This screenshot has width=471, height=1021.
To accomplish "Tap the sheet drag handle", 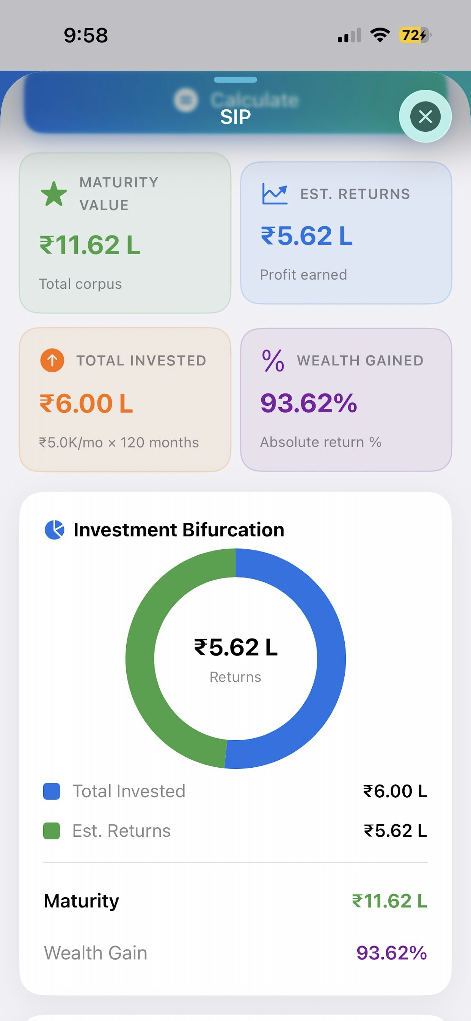I will tap(235, 80).
